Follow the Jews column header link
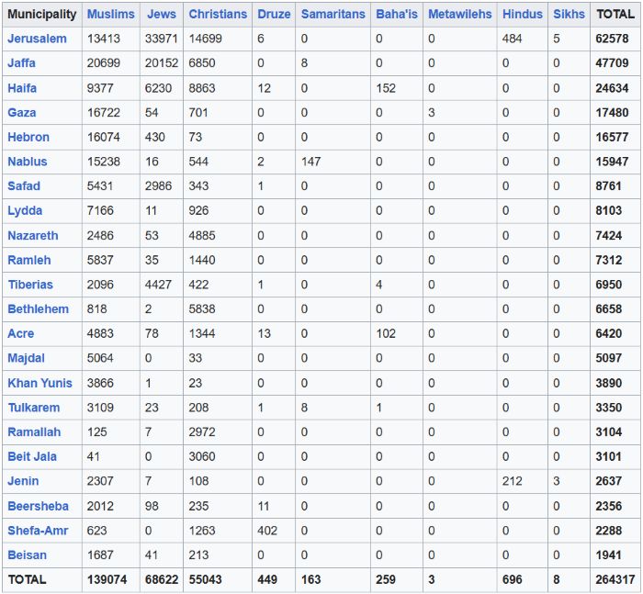 pyautogui.click(x=162, y=14)
